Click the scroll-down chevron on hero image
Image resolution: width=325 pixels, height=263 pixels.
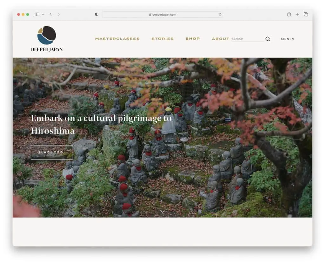pyautogui.click(x=162, y=210)
